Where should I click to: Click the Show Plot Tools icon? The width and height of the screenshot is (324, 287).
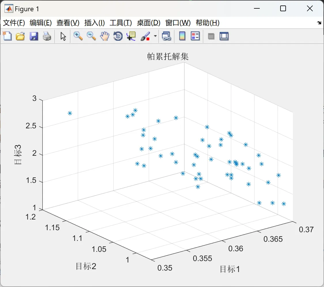[224, 36]
